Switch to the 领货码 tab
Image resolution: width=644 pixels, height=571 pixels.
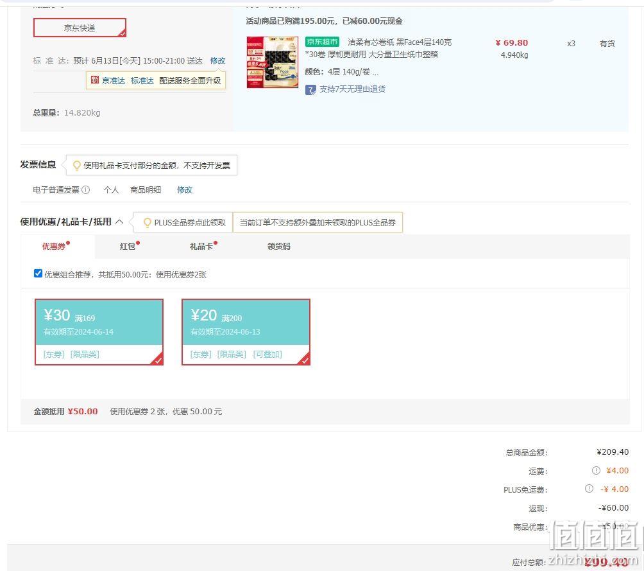coord(279,247)
